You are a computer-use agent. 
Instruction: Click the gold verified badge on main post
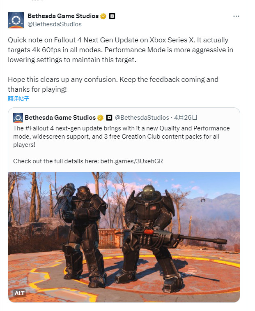pos(103,16)
